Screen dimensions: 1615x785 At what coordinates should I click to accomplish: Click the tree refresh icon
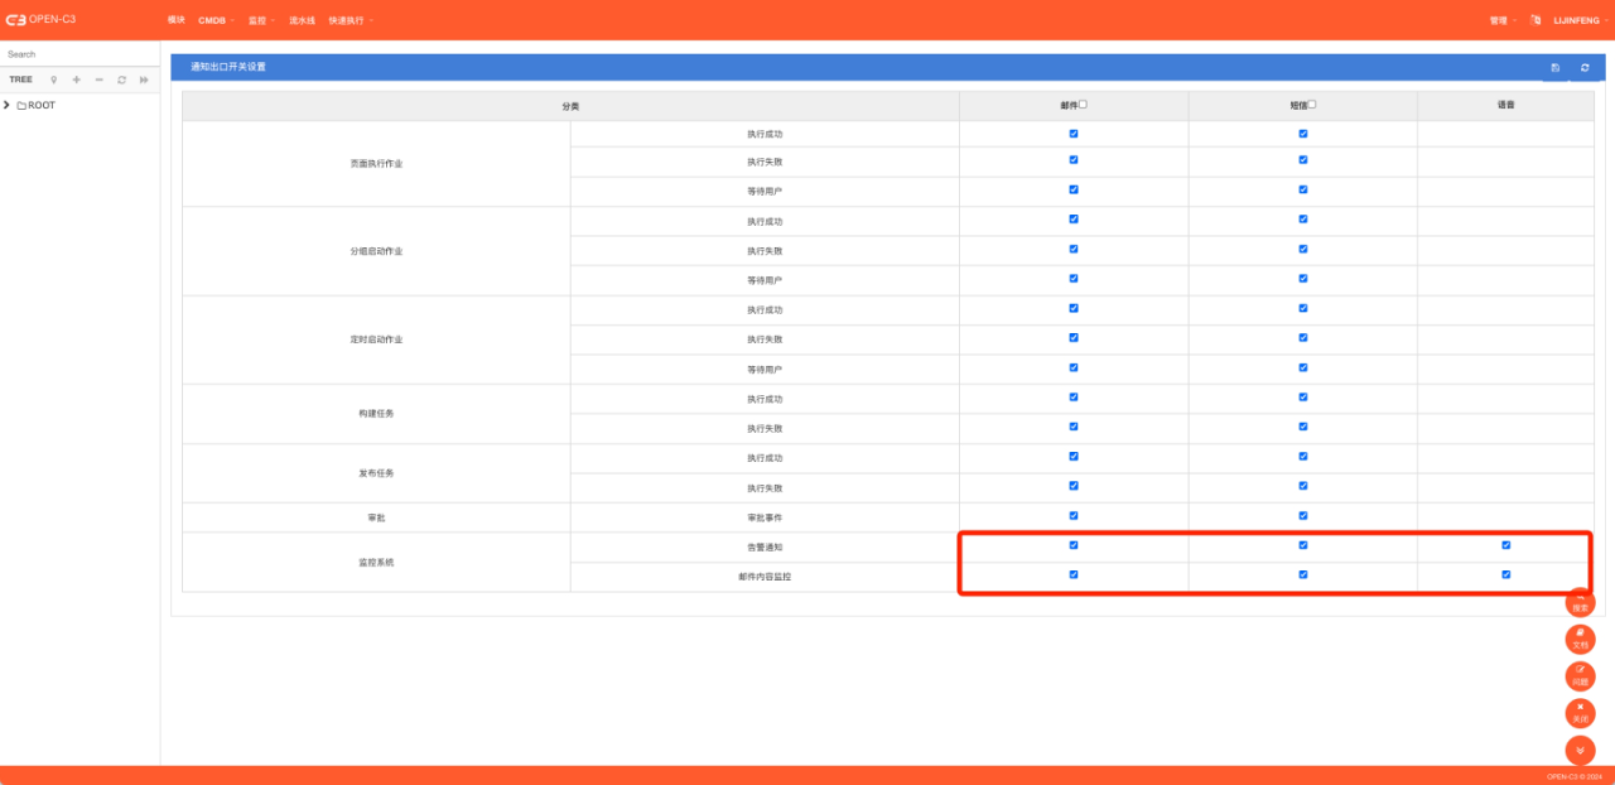(x=122, y=80)
